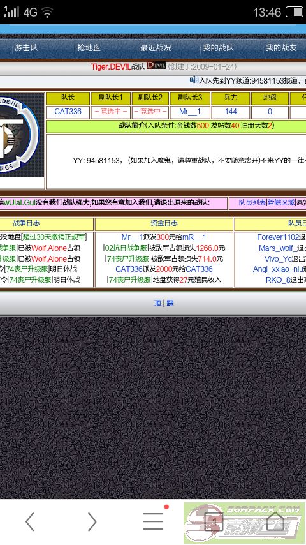Open Forever1102 member link
306x545 pixels.
(278, 237)
